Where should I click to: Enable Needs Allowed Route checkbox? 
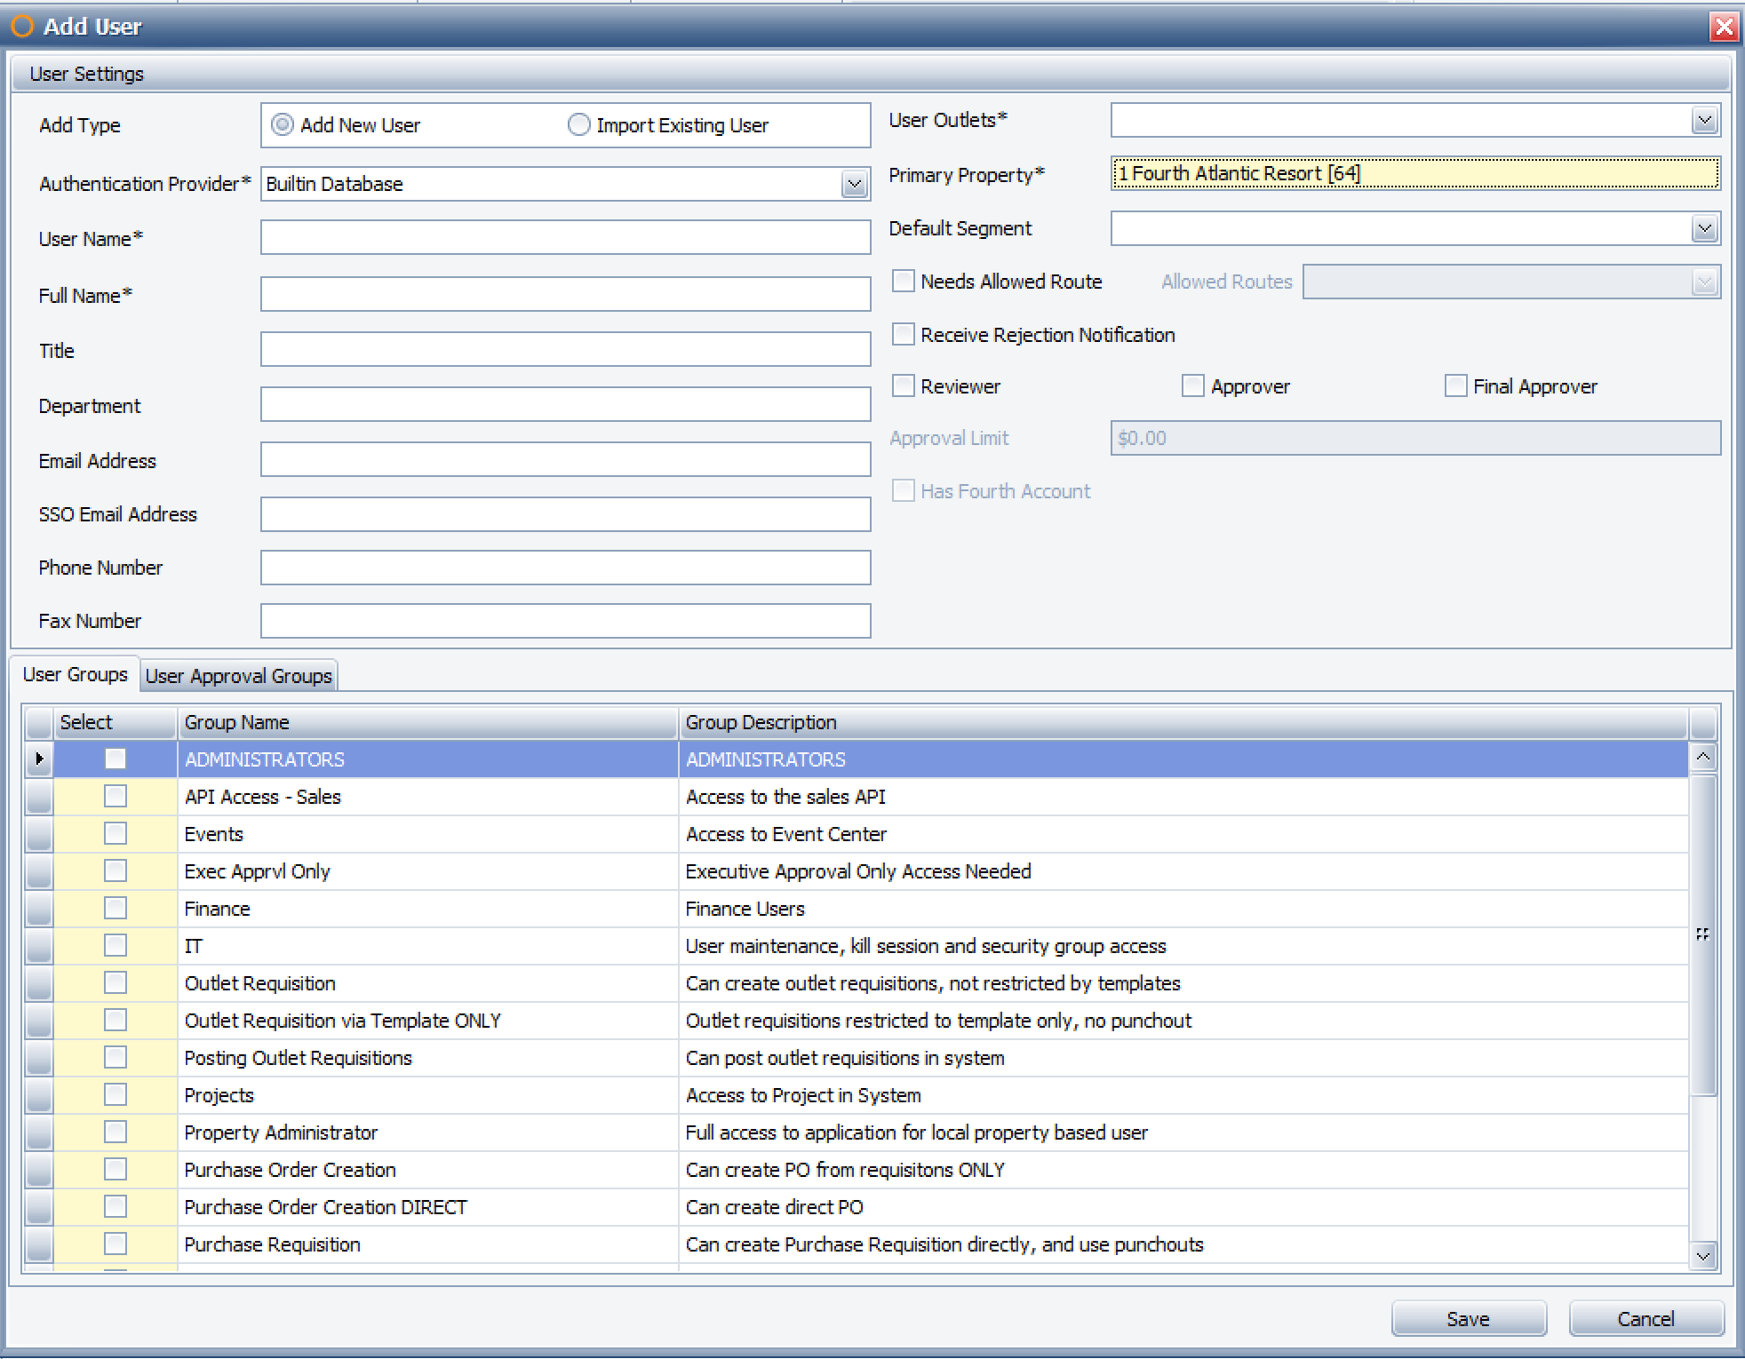(x=903, y=282)
